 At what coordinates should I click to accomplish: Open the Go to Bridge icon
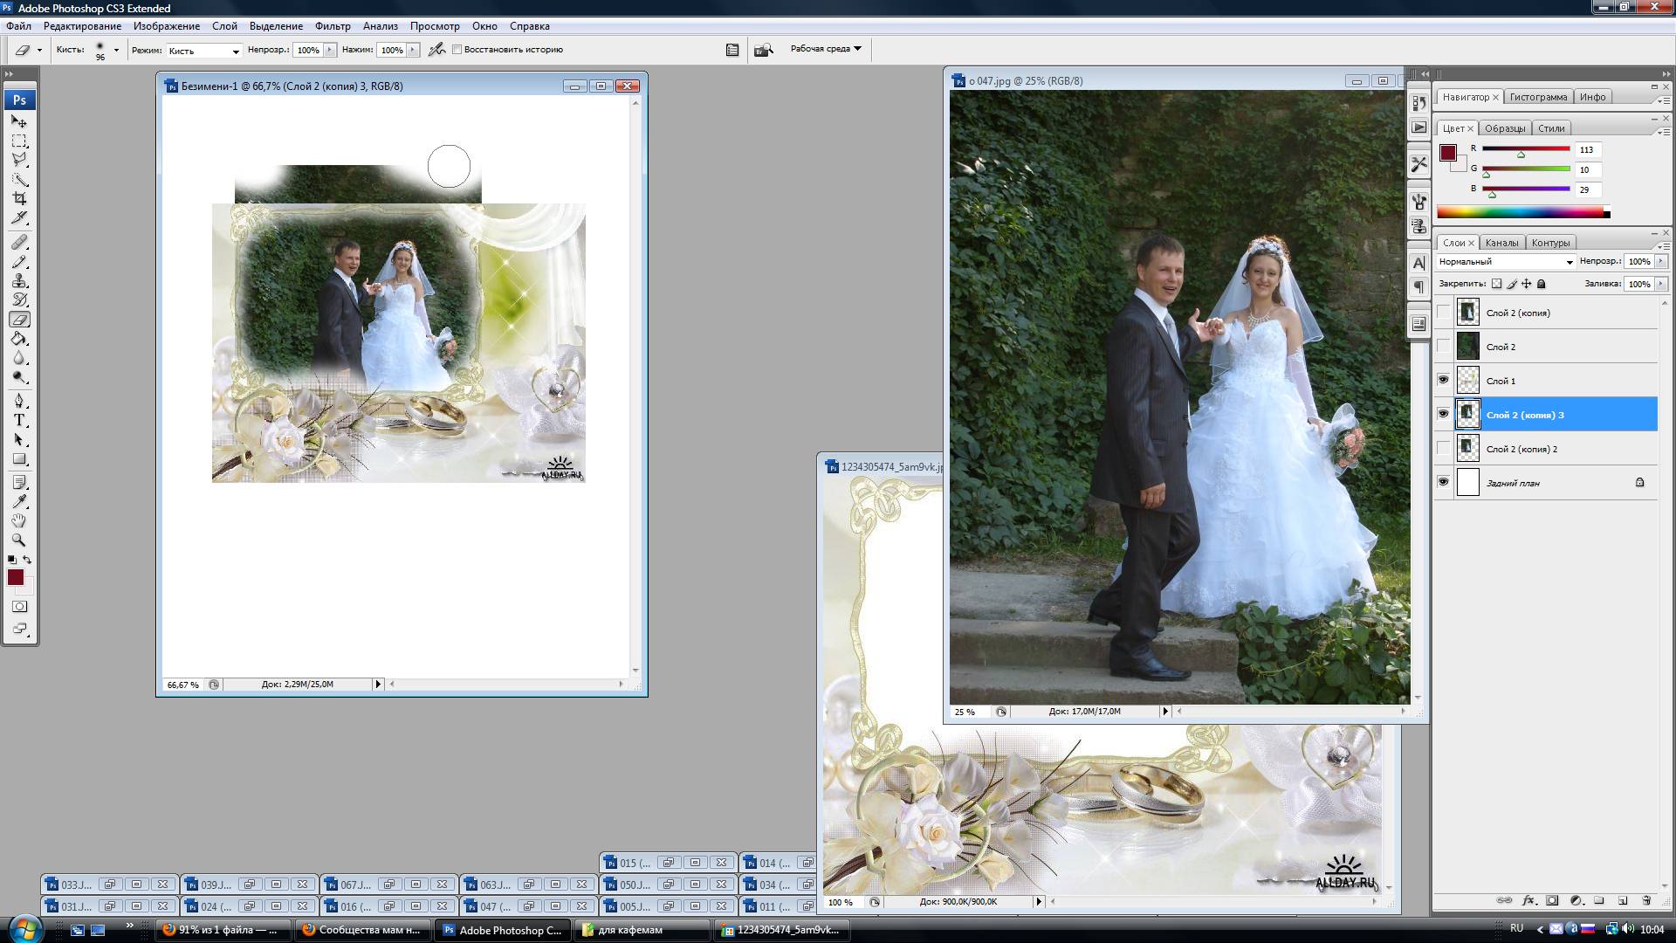click(764, 50)
